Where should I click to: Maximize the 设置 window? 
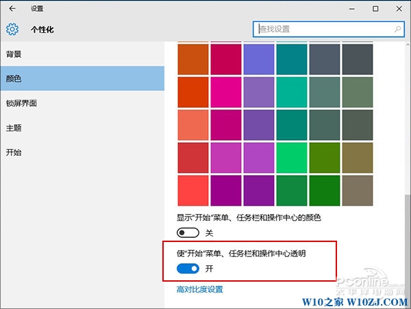[x=375, y=9]
